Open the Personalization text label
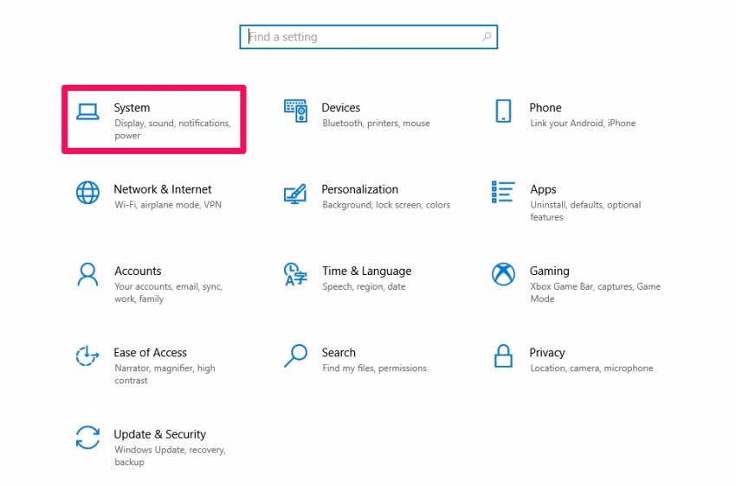 359,189
